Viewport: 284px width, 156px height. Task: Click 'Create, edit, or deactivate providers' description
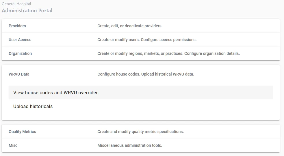click(130, 26)
